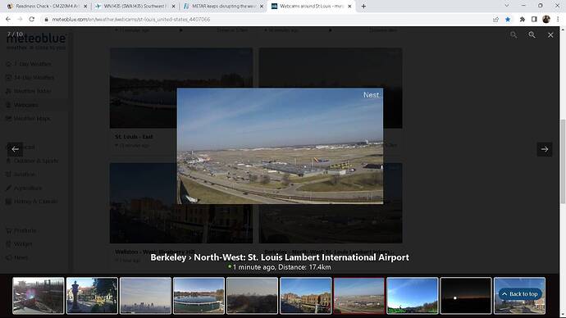Zoom in on the webcam image
This screenshot has width=566, height=318.
click(532, 35)
